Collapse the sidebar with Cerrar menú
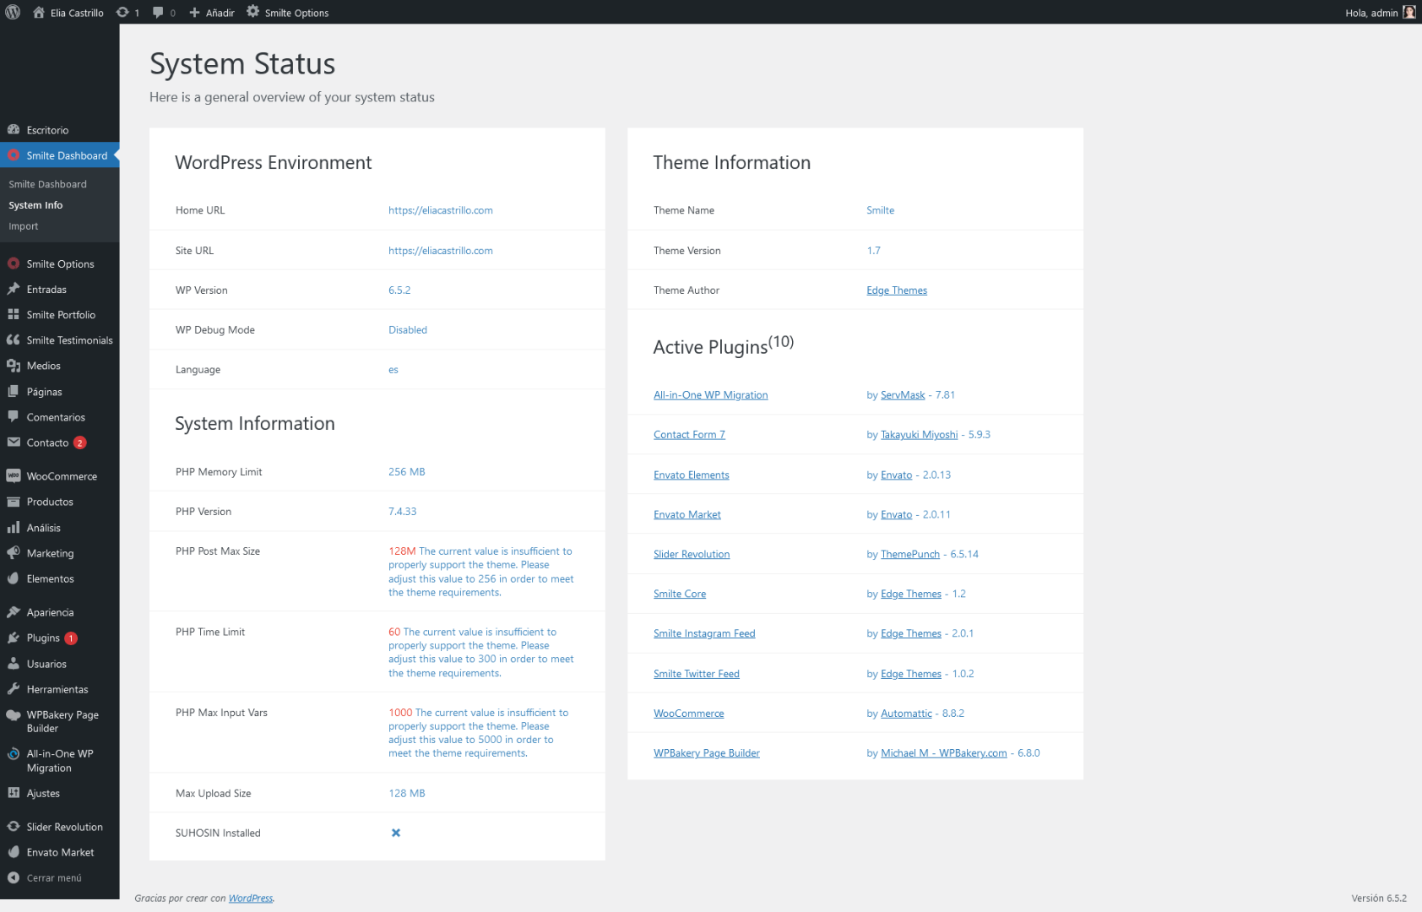 click(59, 878)
